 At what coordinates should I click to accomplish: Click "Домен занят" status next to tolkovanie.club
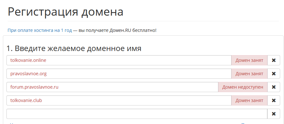click(x=249, y=100)
